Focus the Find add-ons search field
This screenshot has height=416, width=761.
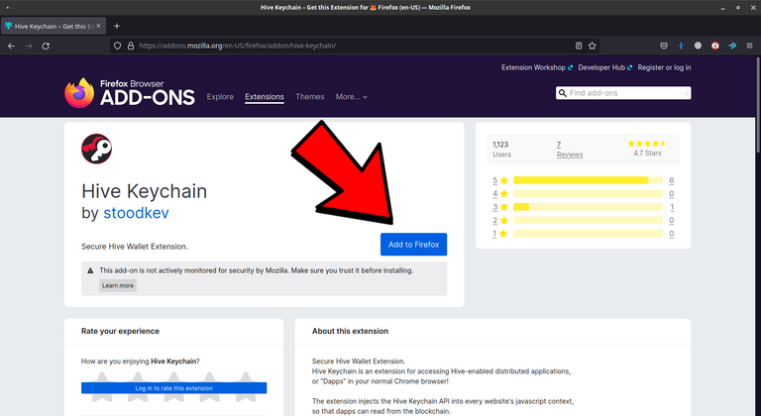tap(623, 93)
